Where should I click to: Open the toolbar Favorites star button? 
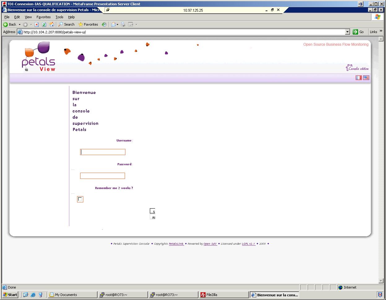[x=88, y=24]
